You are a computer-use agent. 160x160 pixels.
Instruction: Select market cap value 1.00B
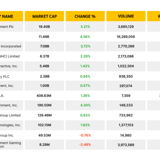point(44,86)
